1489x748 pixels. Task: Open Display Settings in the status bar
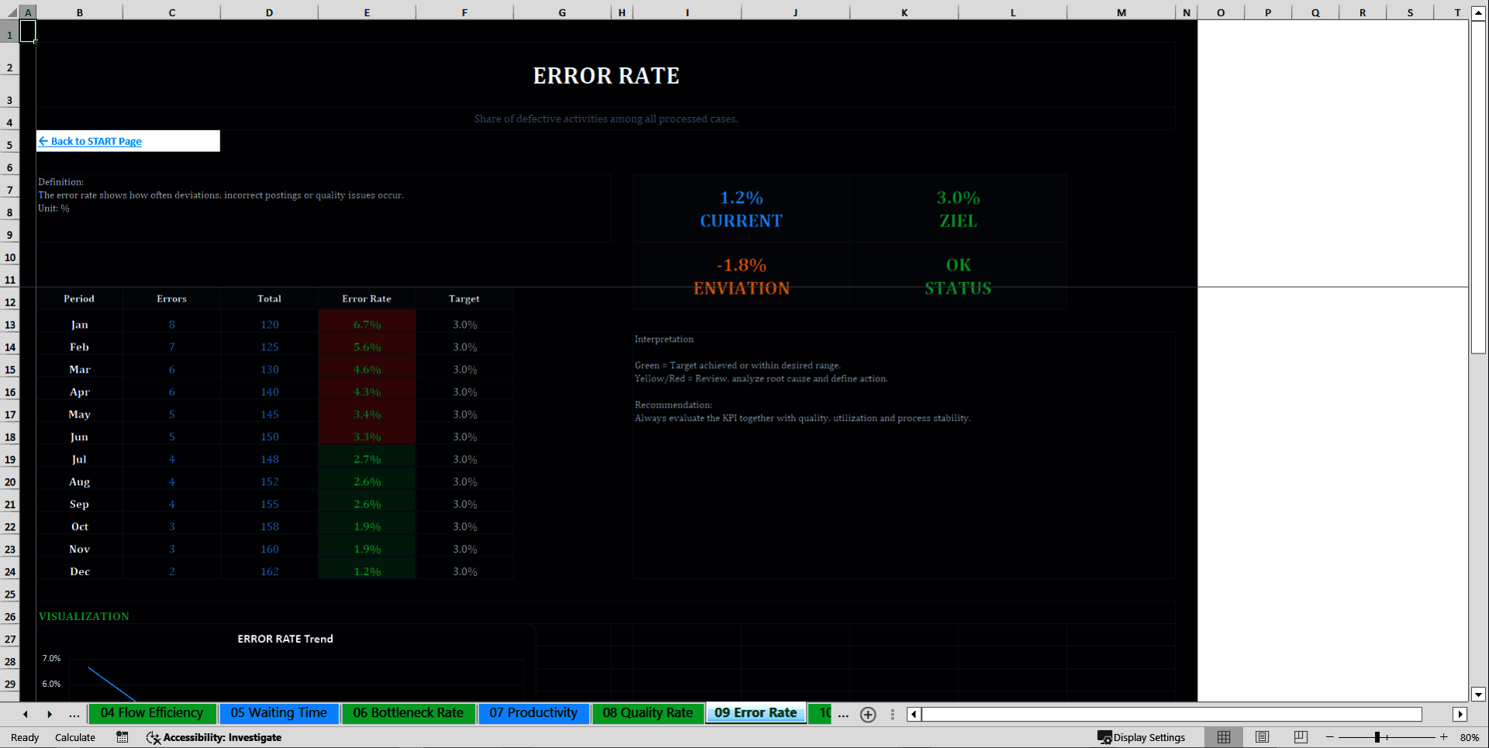tap(1141, 737)
